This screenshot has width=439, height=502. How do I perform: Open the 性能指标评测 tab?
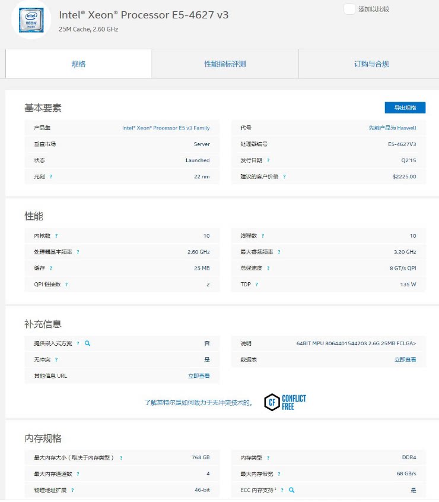click(225, 64)
